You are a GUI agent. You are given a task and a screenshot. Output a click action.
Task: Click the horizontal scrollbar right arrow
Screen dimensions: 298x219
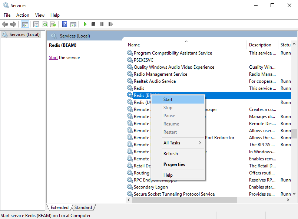click(x=288, y=200)
